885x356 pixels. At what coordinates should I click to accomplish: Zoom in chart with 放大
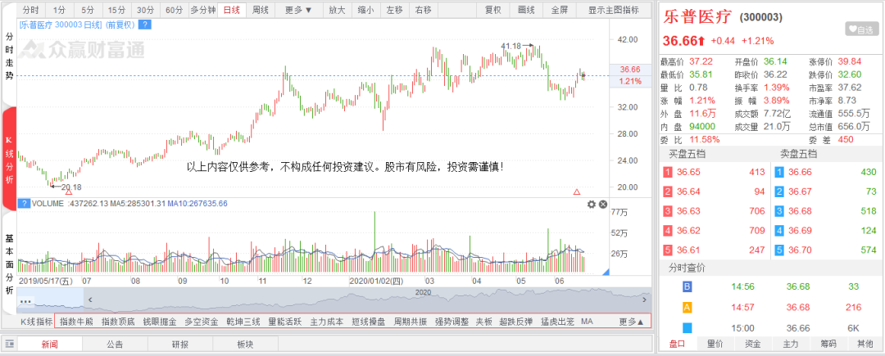point(337,10)
